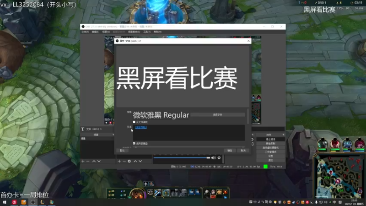The height and width of the screenshot is (206, 366).
Task: Toggle the enable antialiasing checkbox
Action: coord(134,143)
